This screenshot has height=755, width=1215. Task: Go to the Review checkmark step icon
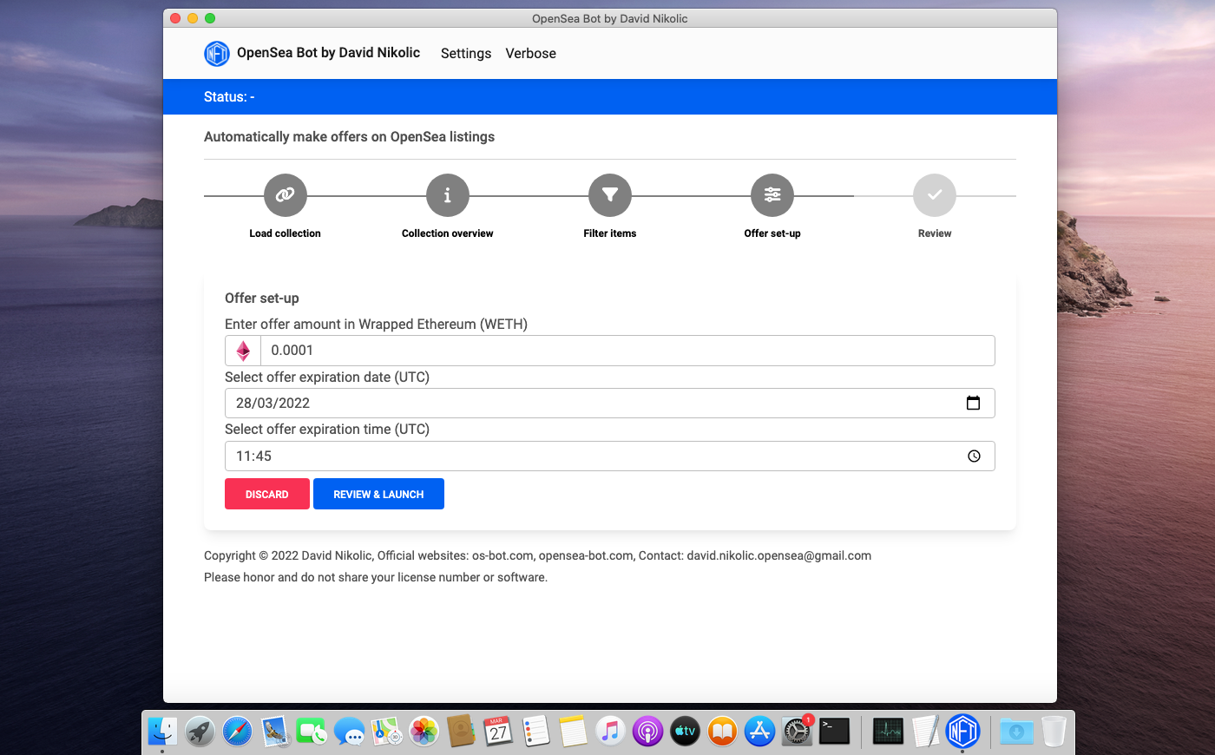[935, 195]
